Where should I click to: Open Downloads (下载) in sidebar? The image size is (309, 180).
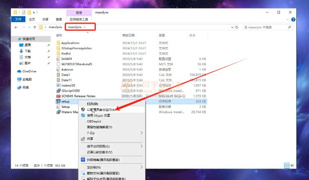pyautogui.click(x=28, y=51)
